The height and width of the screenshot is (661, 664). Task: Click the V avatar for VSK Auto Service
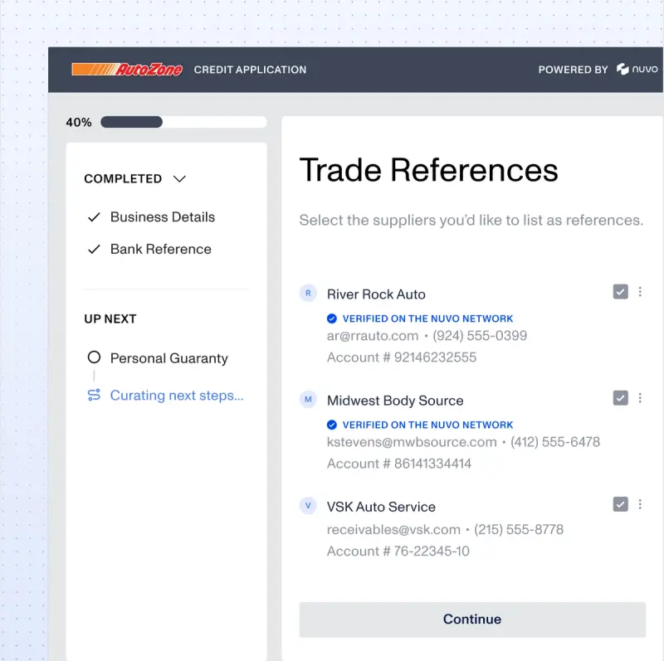(x=308, y=505)
